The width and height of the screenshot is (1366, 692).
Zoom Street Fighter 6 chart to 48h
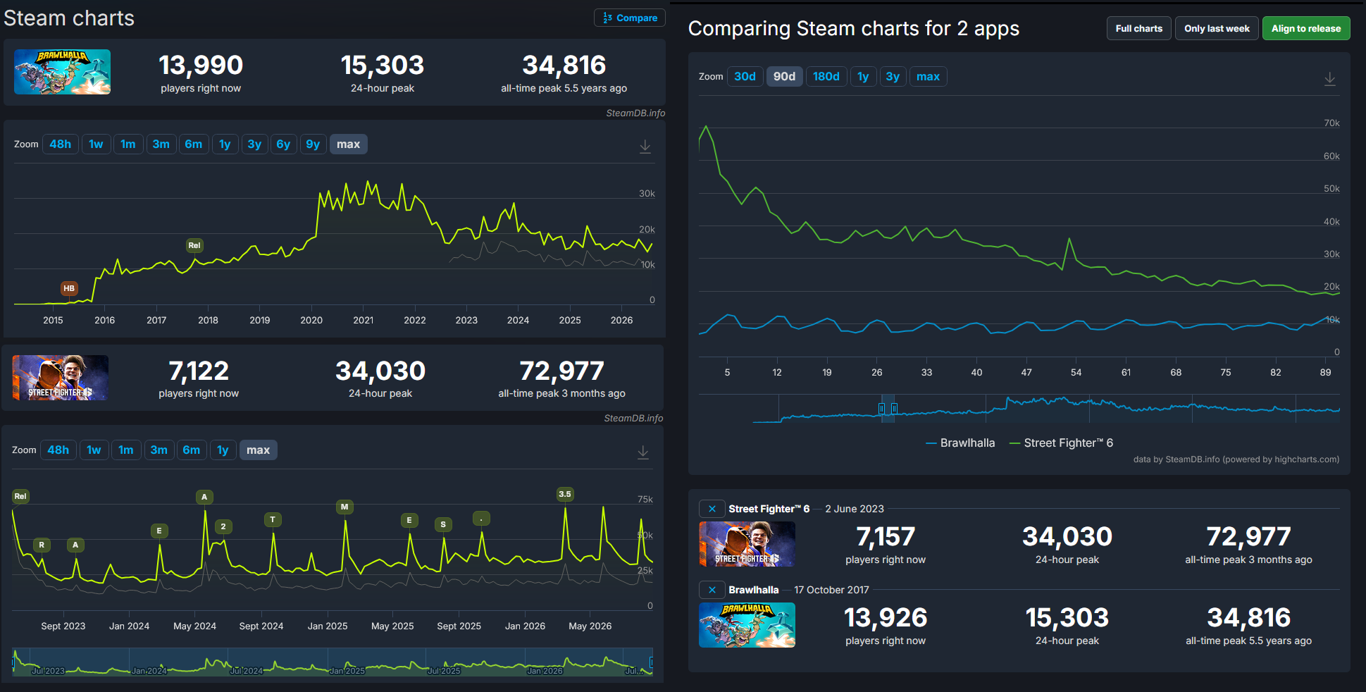click(x=58, y=450)
